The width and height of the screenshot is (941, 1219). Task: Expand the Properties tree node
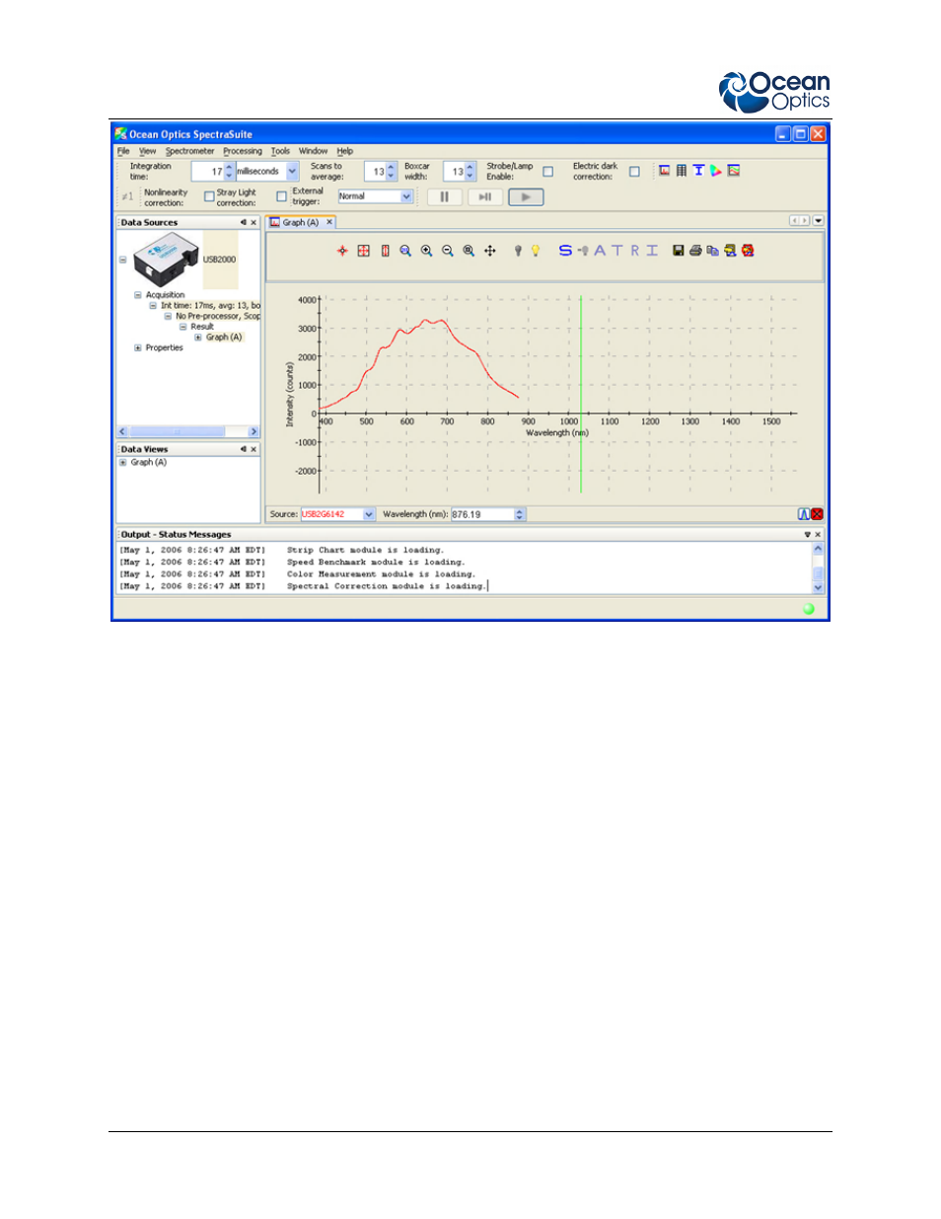(x=138, y=347)
